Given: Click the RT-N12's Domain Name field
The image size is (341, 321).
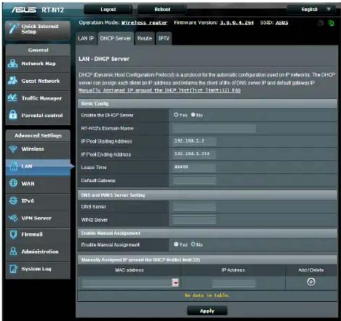Looking at the screenshot, I should [214, 128].
